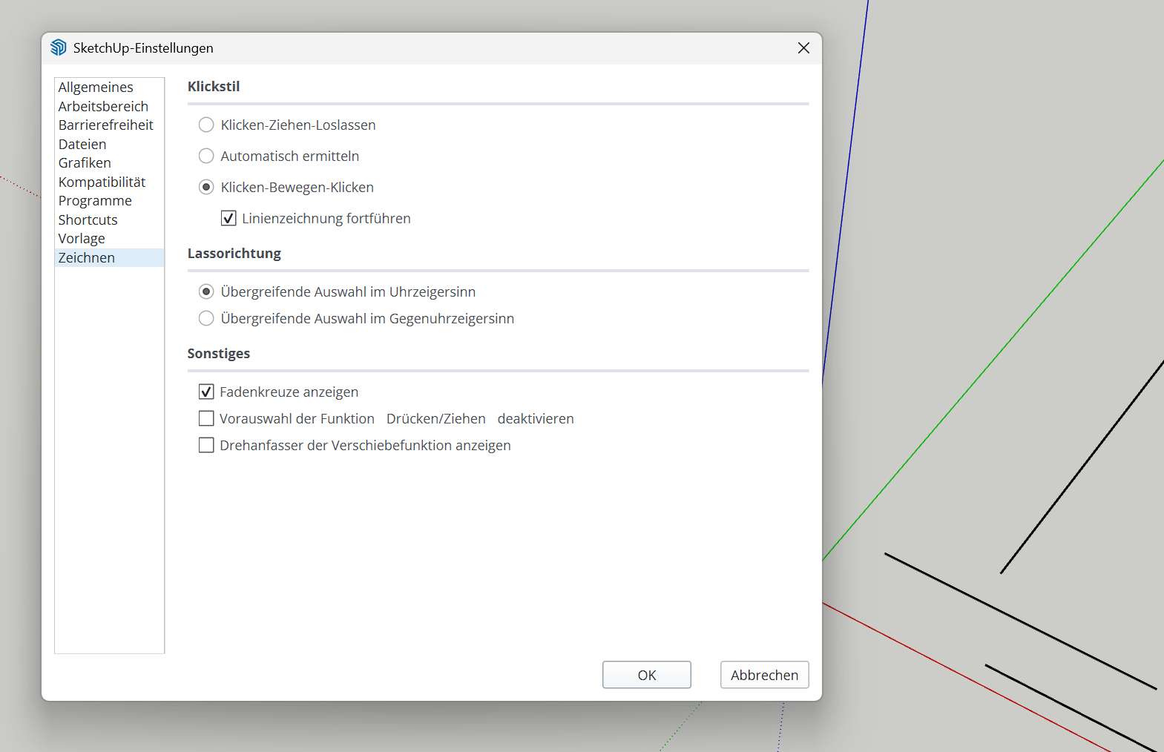
Task: Select Klicken-Bewegen-Klicken radio button
Action: tap(206, 188)
